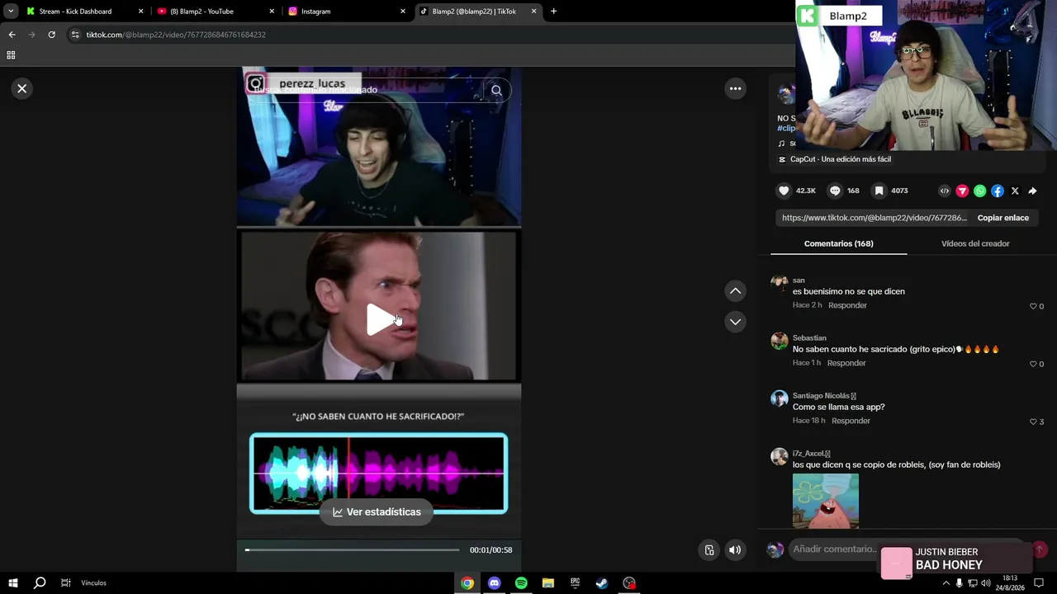Screen dimensions: 1057x594
Task: Toggle the auto-scroll icon beside volume
Action: click(x=709, y=550)
